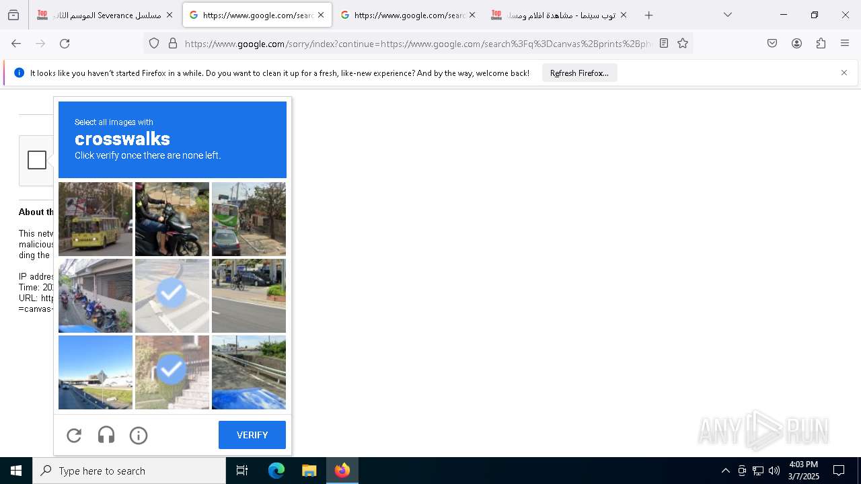
Task: Click Refresh Firefox button
Action: [579, 73]
